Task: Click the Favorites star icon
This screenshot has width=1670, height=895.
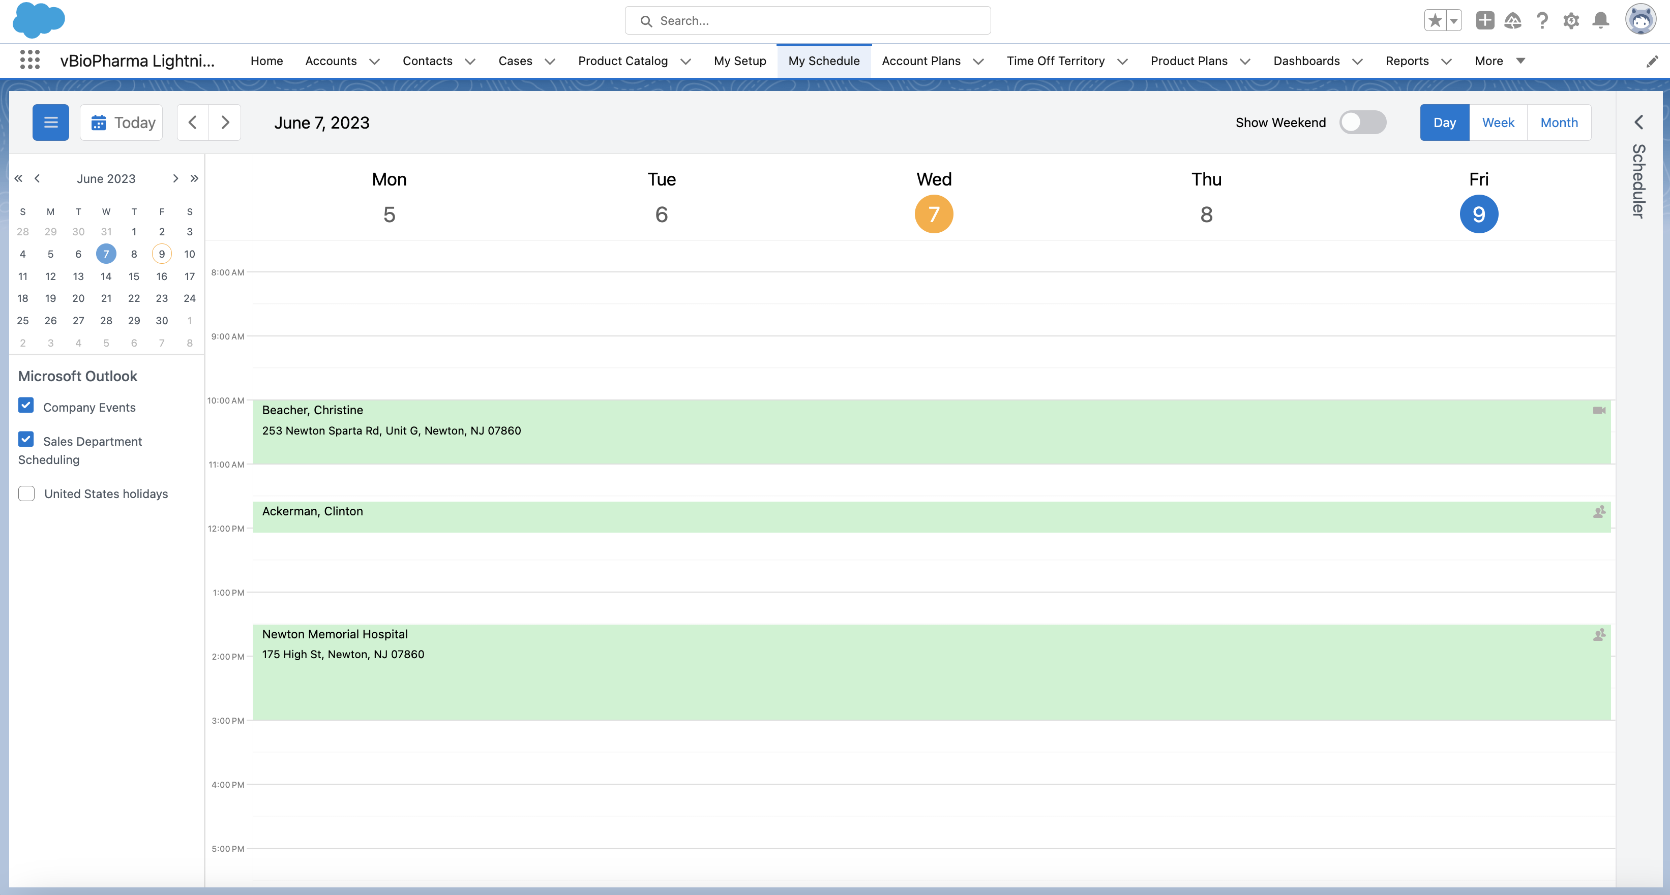Action: pyautogui.click(x=1435, y=21)
